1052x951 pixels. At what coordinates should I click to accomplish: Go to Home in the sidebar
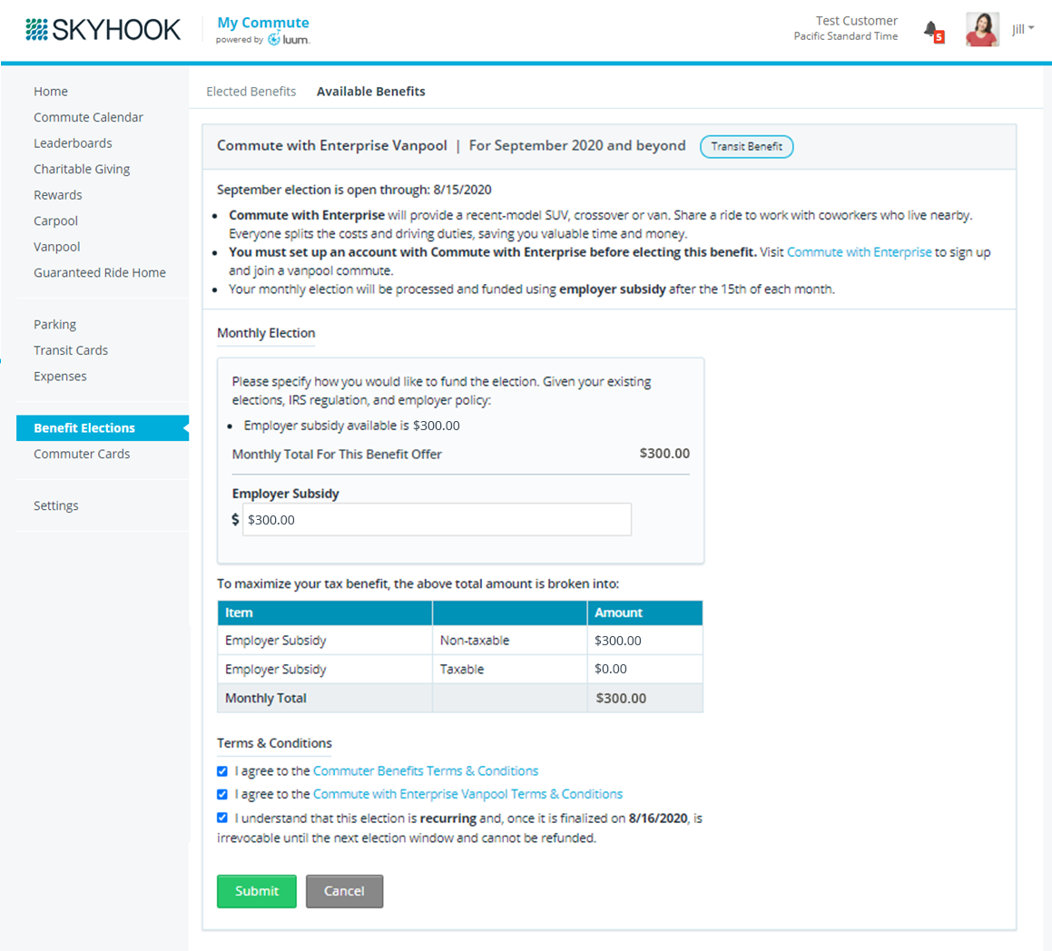51,92
